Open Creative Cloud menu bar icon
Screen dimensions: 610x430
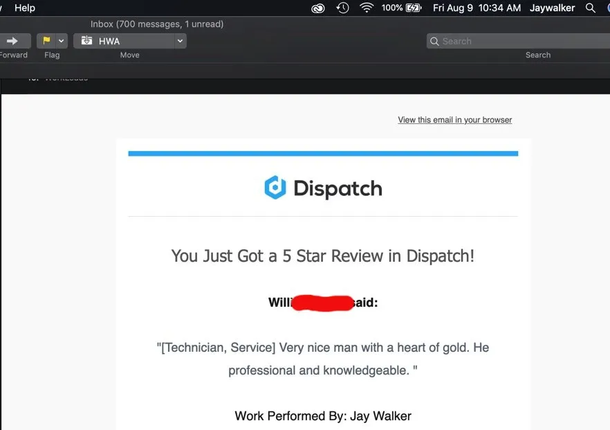click(317, 8)
